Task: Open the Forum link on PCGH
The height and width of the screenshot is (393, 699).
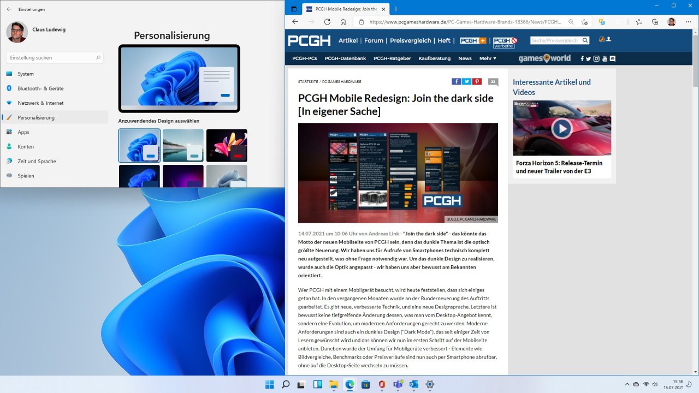Action: pos(374,40)
